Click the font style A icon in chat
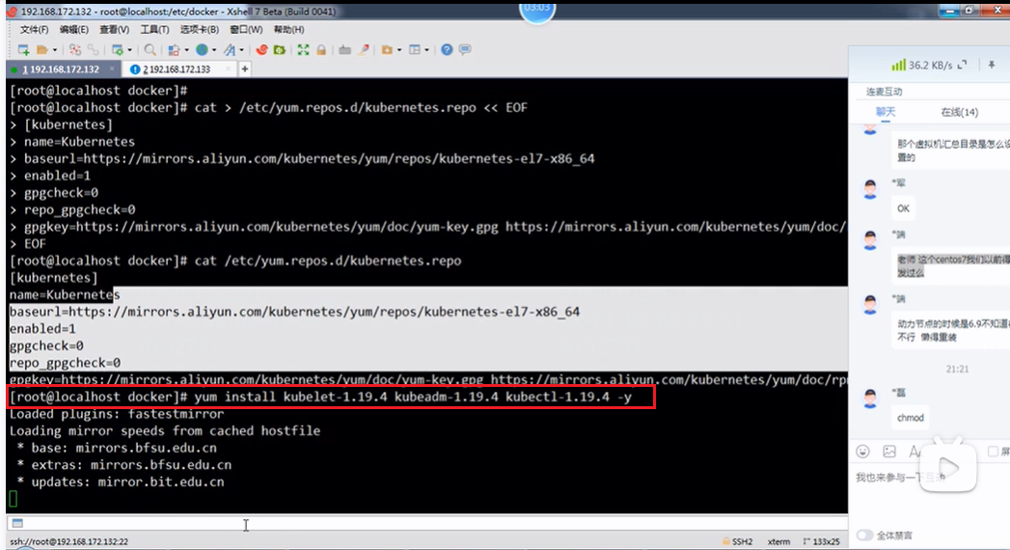The width and height of the screenshot is (1010, 550). click(914, 452)
